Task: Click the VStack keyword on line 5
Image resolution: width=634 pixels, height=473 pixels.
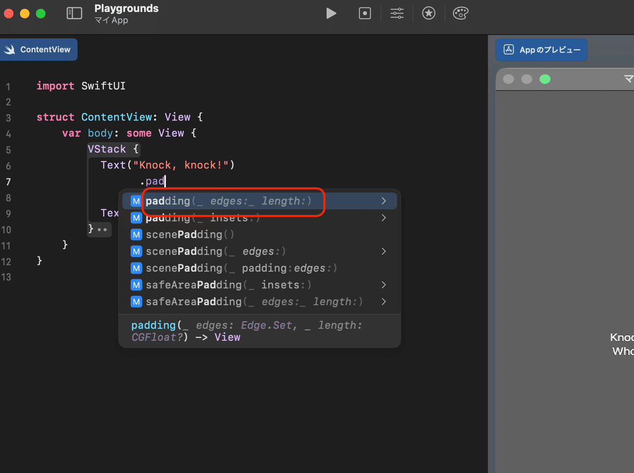Action: point(107,149)
